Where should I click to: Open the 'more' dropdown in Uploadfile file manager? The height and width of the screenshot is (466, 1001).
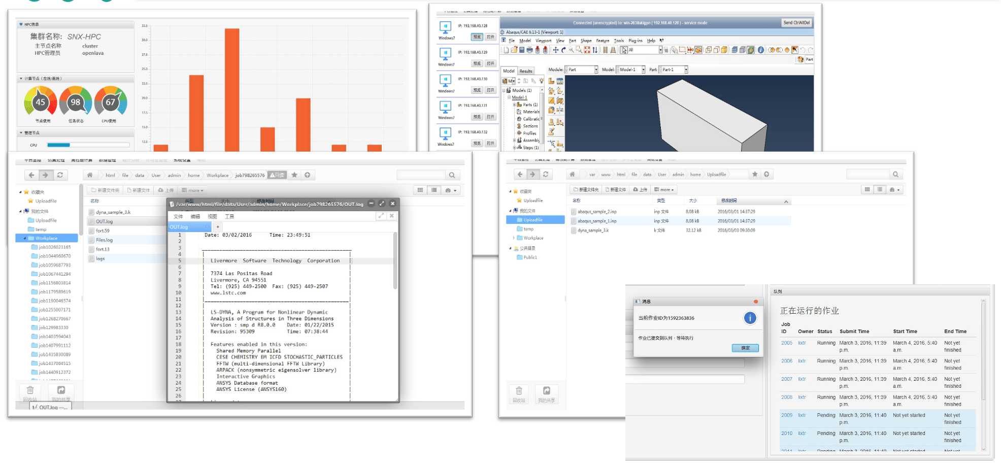tap(664, 189)
